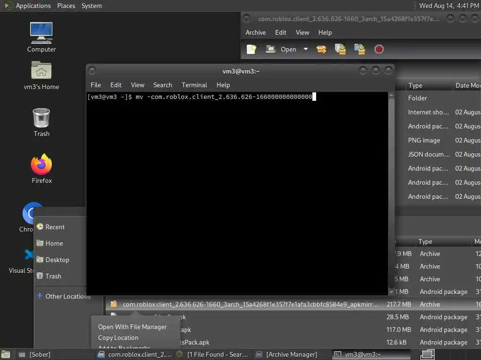Click the workspace switcher icon in taskbar

427,354
